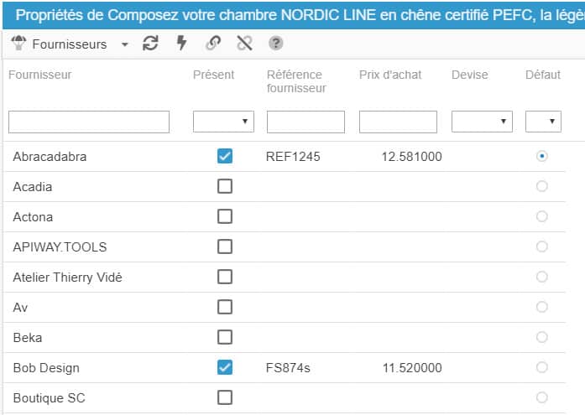Click the chain link icon
585x415 pixels.
pos(213,44)
